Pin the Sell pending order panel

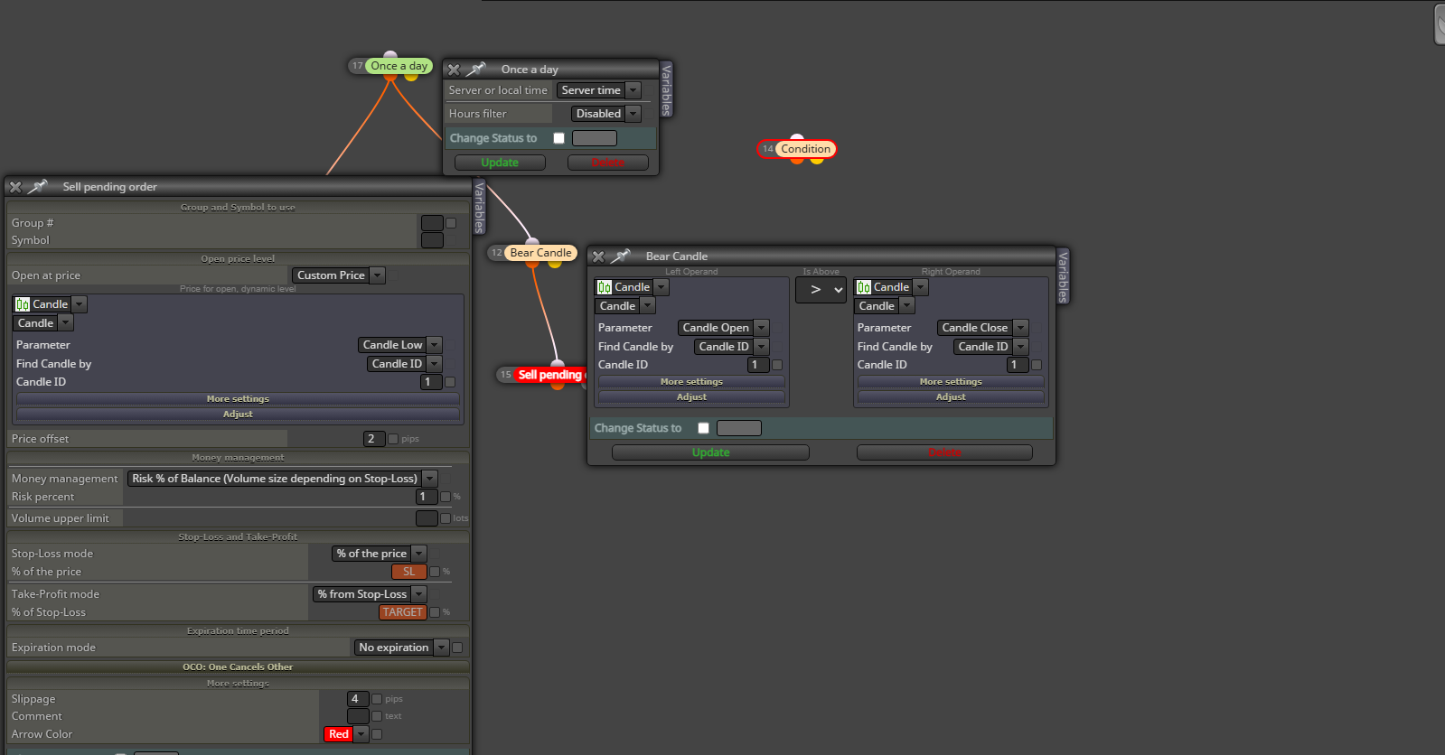point(38,186)
